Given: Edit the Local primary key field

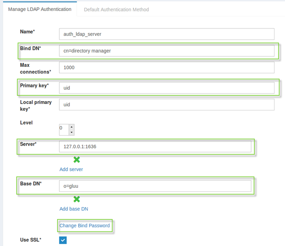Looking at the screenshot, I should [x=166, y=104].
